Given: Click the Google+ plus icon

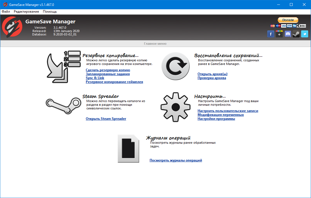Looking at the screenshot, I should point(279,34).
